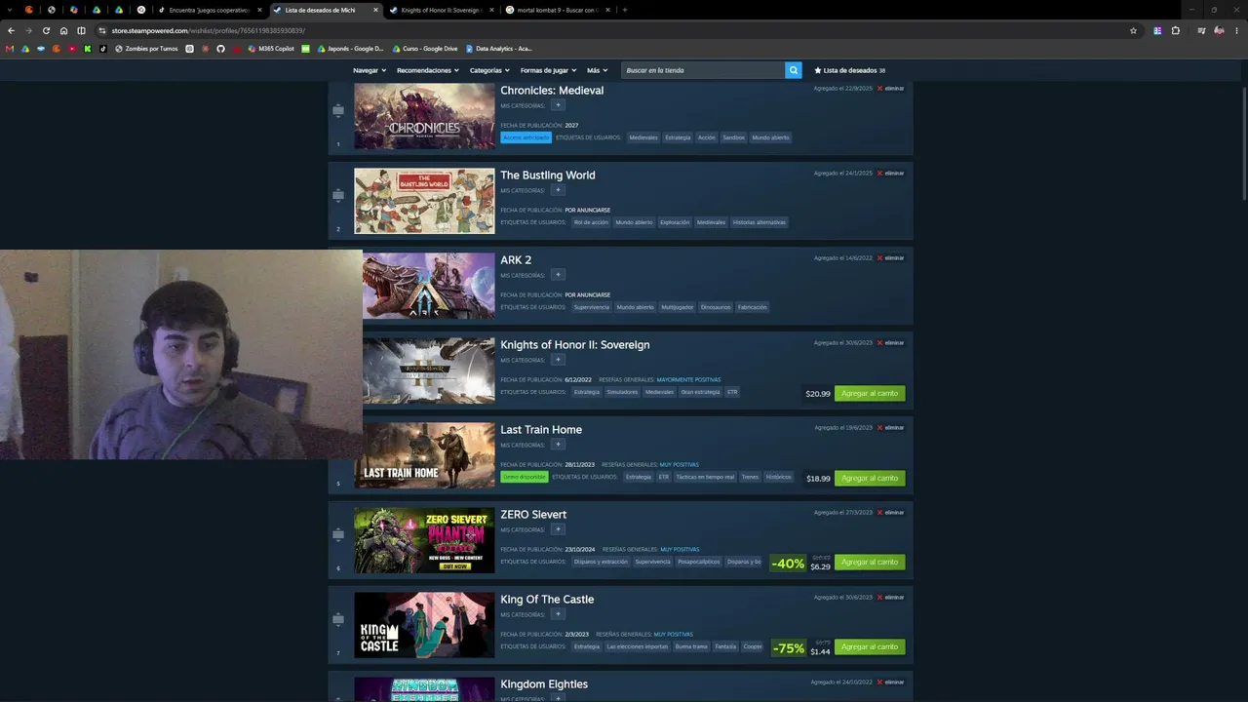Open the Chronicles: Medieval game thumbnail
1248x702 pixels.
coord(424,116)
